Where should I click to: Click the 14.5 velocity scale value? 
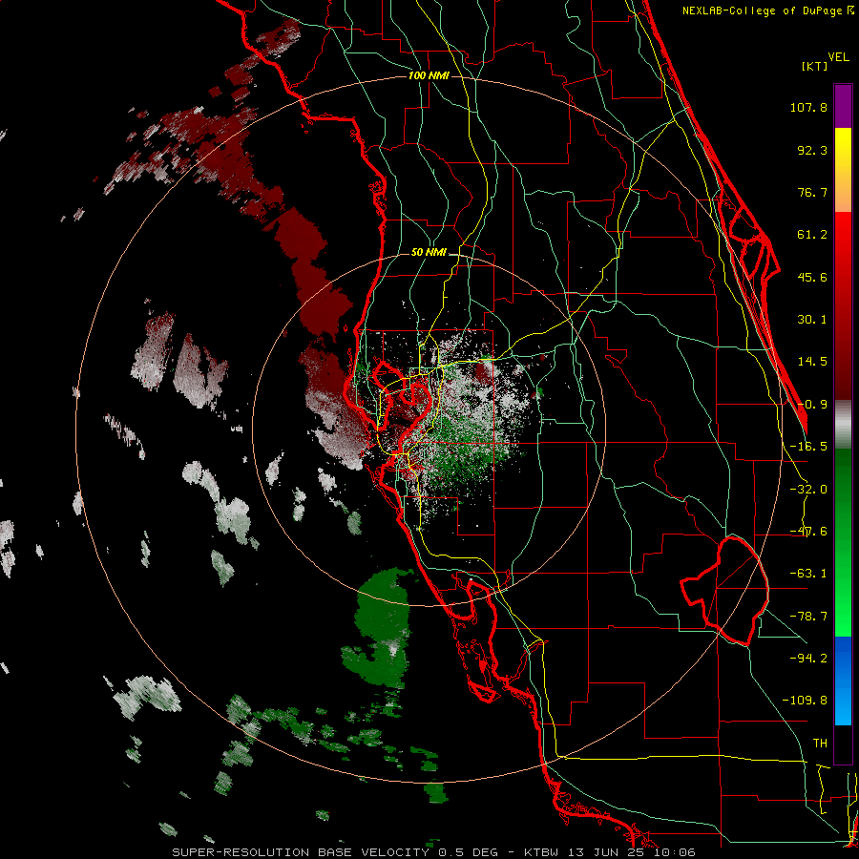coord(812,362)
